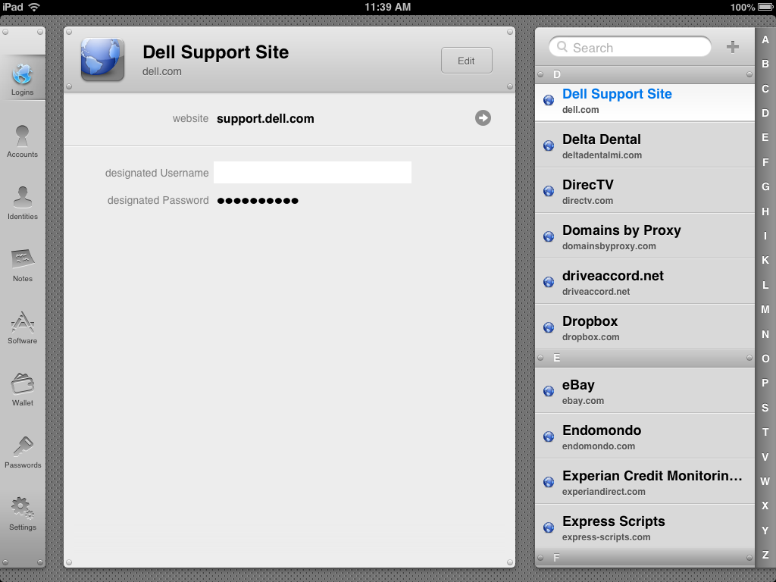Image resolution: width=776 pixels, height=582 pixels.
Task: Click the battery icon in status bar
Action: pos(765,7)
